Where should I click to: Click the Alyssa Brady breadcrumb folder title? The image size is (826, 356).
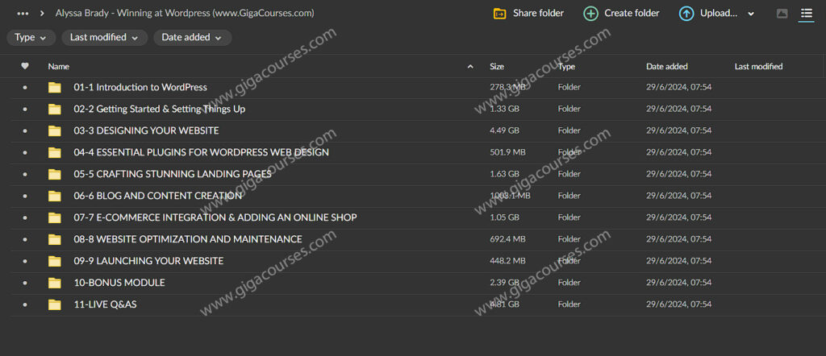tap(185, 14)
